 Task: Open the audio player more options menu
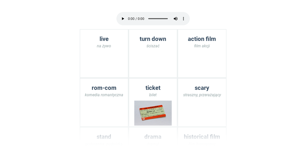[x=184, y=19]
